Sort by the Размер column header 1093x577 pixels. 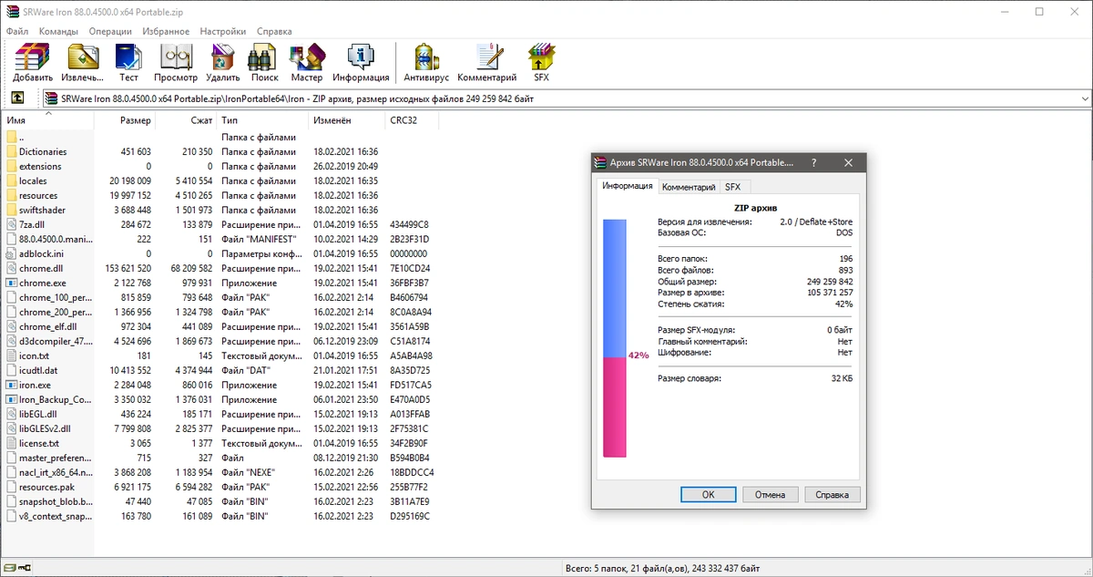(x=125, y=120)
